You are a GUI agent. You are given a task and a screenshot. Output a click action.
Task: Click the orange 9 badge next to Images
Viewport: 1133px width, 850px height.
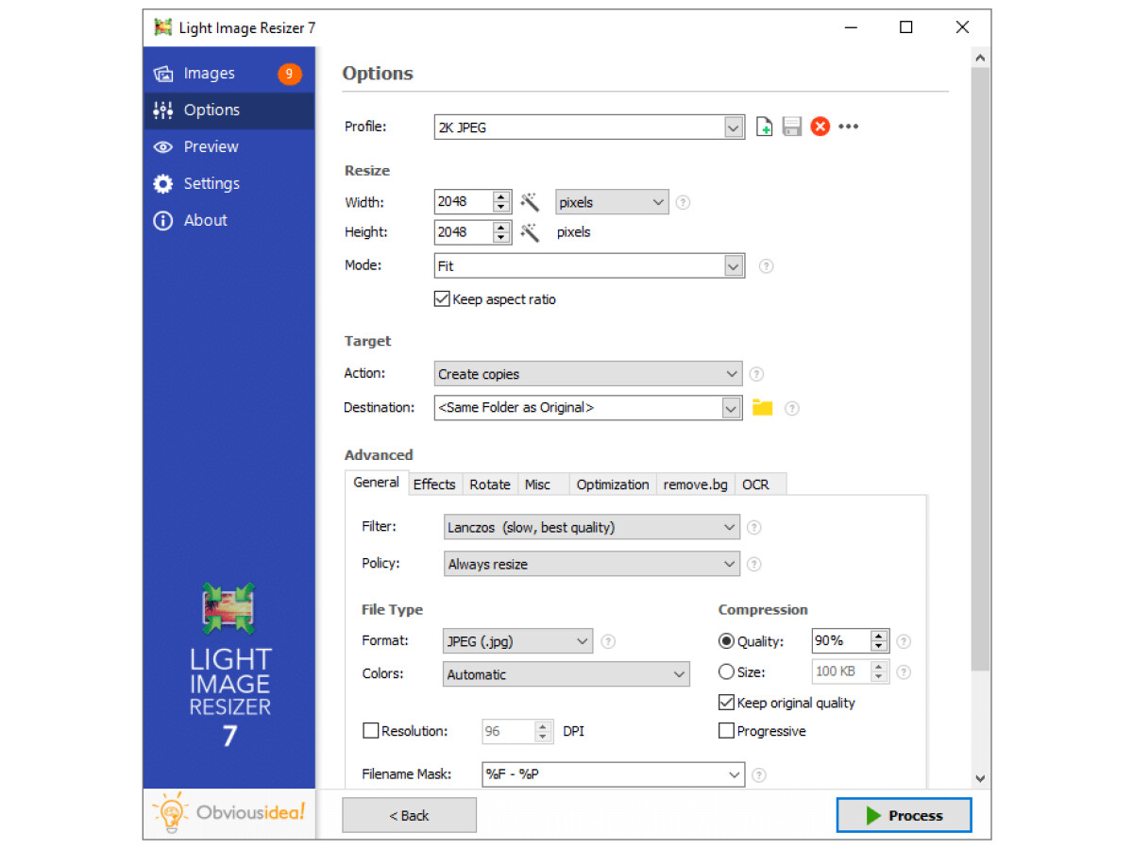(x=289, y=74)
